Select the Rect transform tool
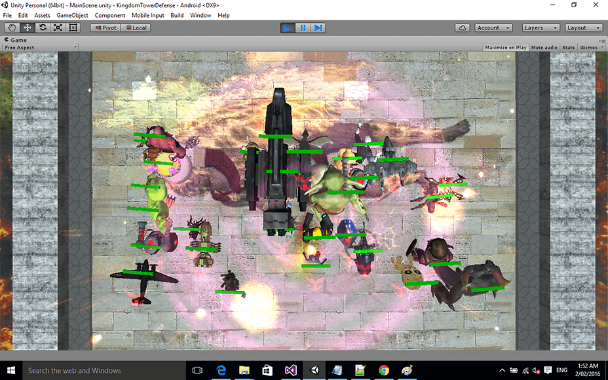This screenshot has width=608, height=380. 73,28
